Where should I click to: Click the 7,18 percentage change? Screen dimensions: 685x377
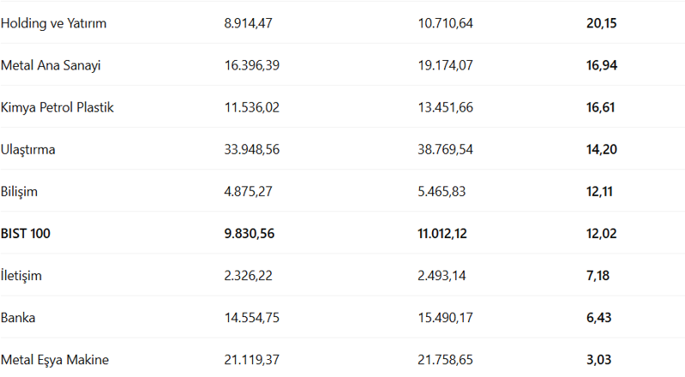pos(598,276)
